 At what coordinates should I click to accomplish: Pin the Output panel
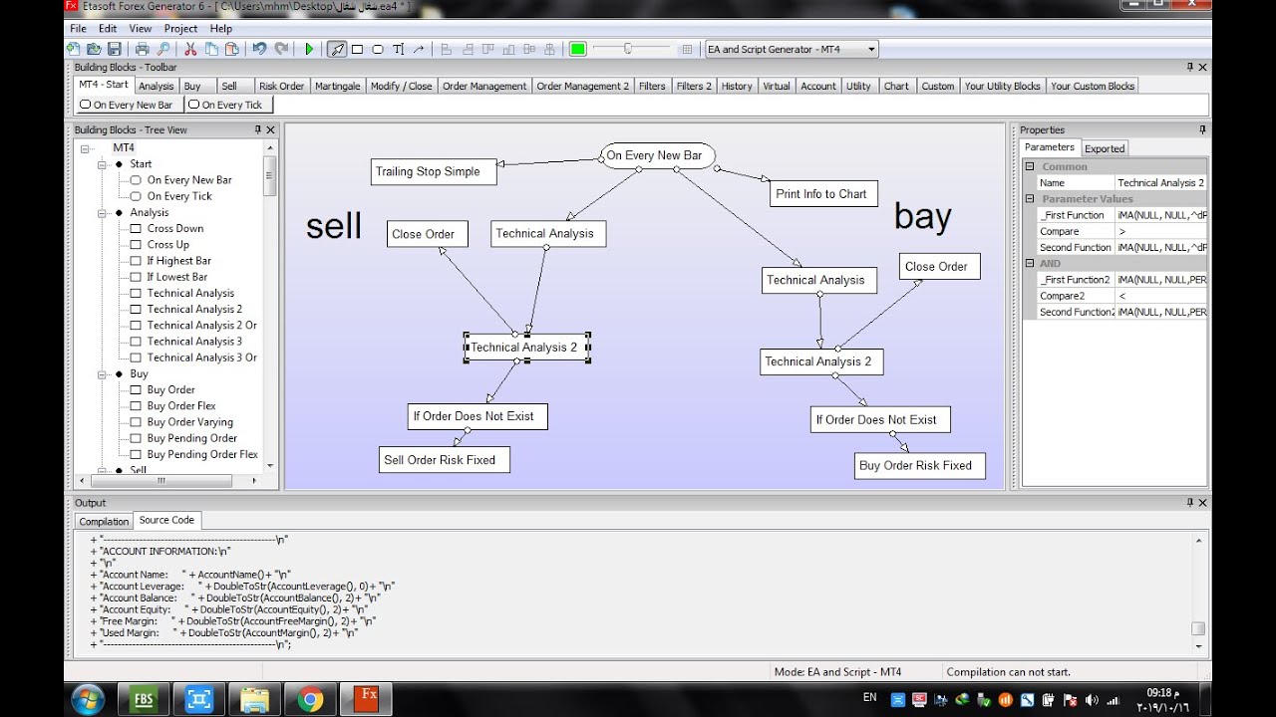click(x=1190, y=503)
